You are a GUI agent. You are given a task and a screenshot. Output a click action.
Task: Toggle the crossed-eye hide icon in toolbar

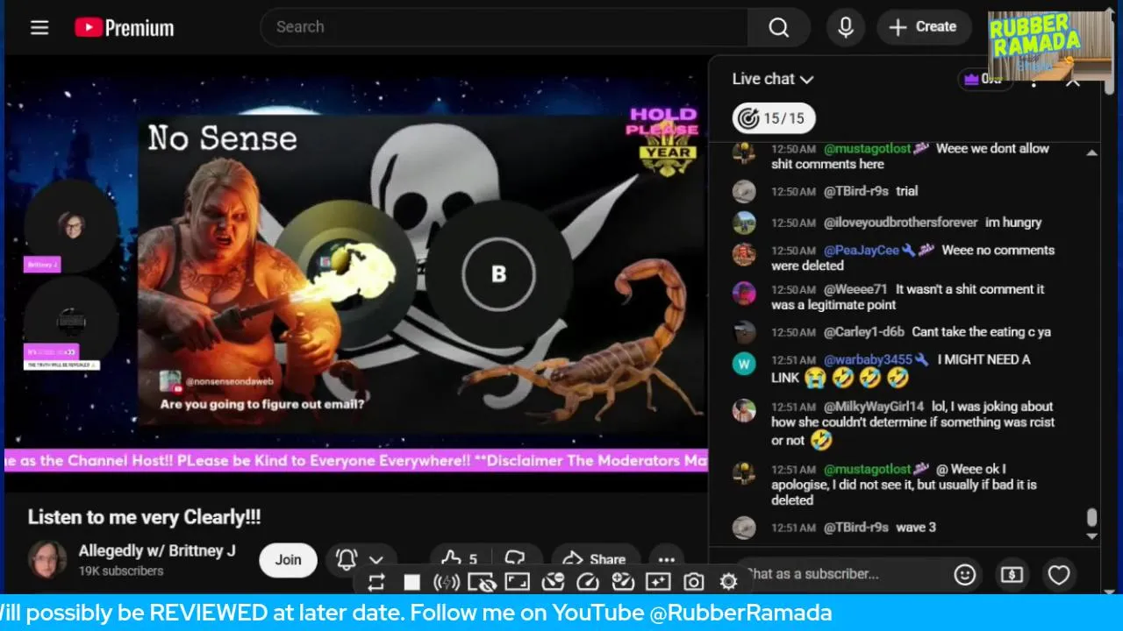[482, 582]
